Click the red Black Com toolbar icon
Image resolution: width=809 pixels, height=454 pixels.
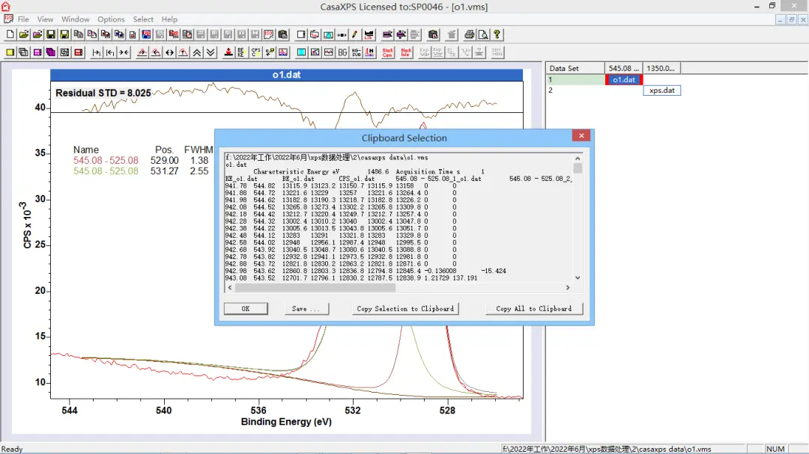pos(387,52)
